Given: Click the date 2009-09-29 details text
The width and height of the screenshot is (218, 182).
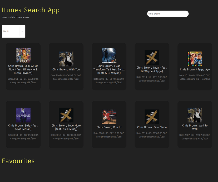Looking at the screenshot, I should pyautogui.click(x=109, y=81).
